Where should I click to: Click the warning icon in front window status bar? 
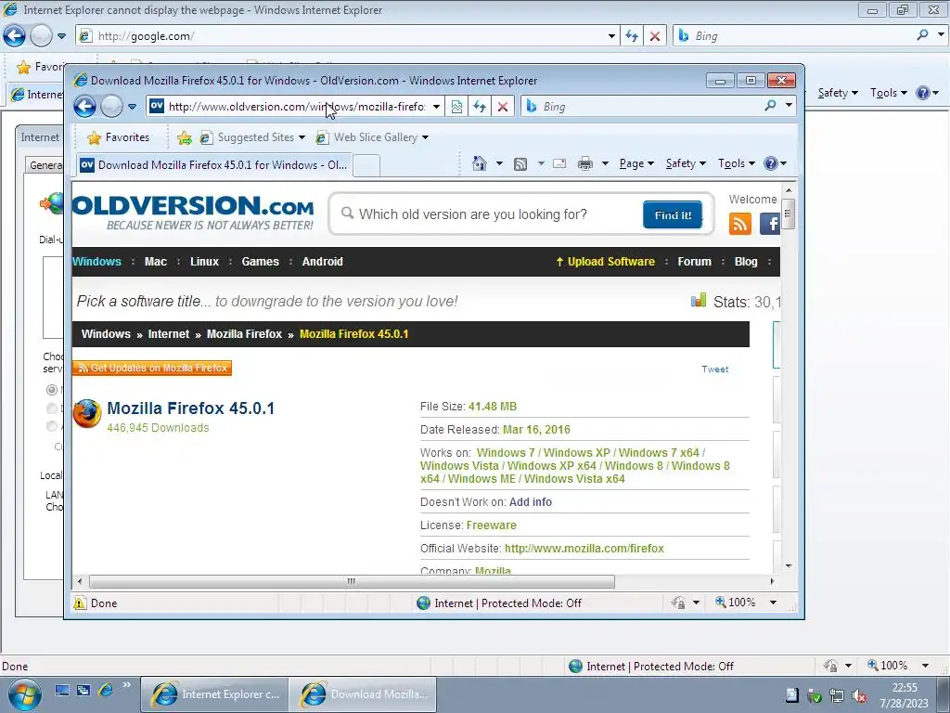coord(80,603)
